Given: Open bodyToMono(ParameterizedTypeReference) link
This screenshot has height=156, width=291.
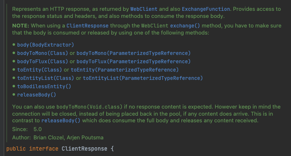Looking at the screenshot, I should 133,53.
